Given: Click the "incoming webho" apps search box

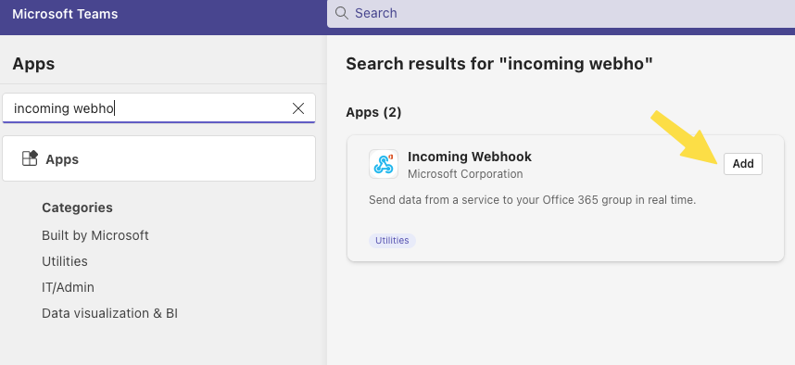Looking at the screenshot, I should pyautogui.click(x=158, y=108).
